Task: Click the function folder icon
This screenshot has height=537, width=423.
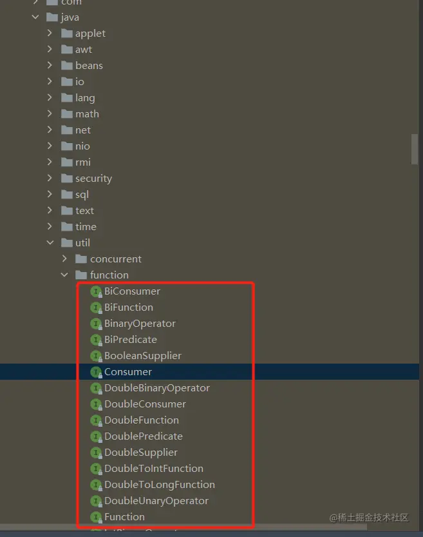Action: [81, 275]
